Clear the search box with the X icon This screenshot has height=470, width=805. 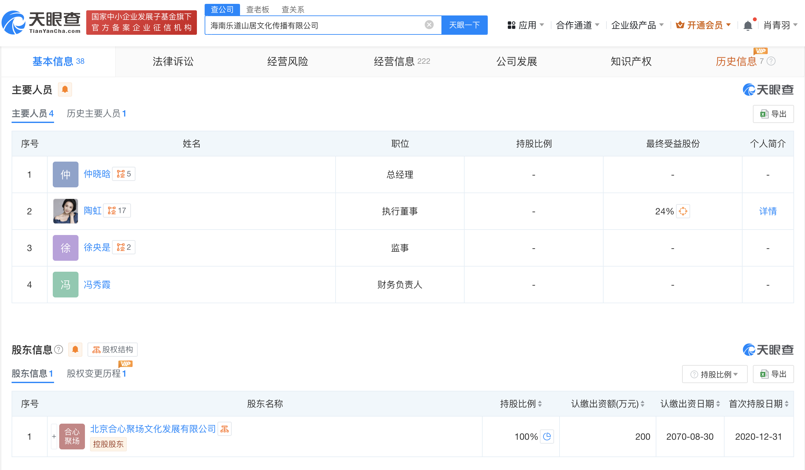pos(428,25)
